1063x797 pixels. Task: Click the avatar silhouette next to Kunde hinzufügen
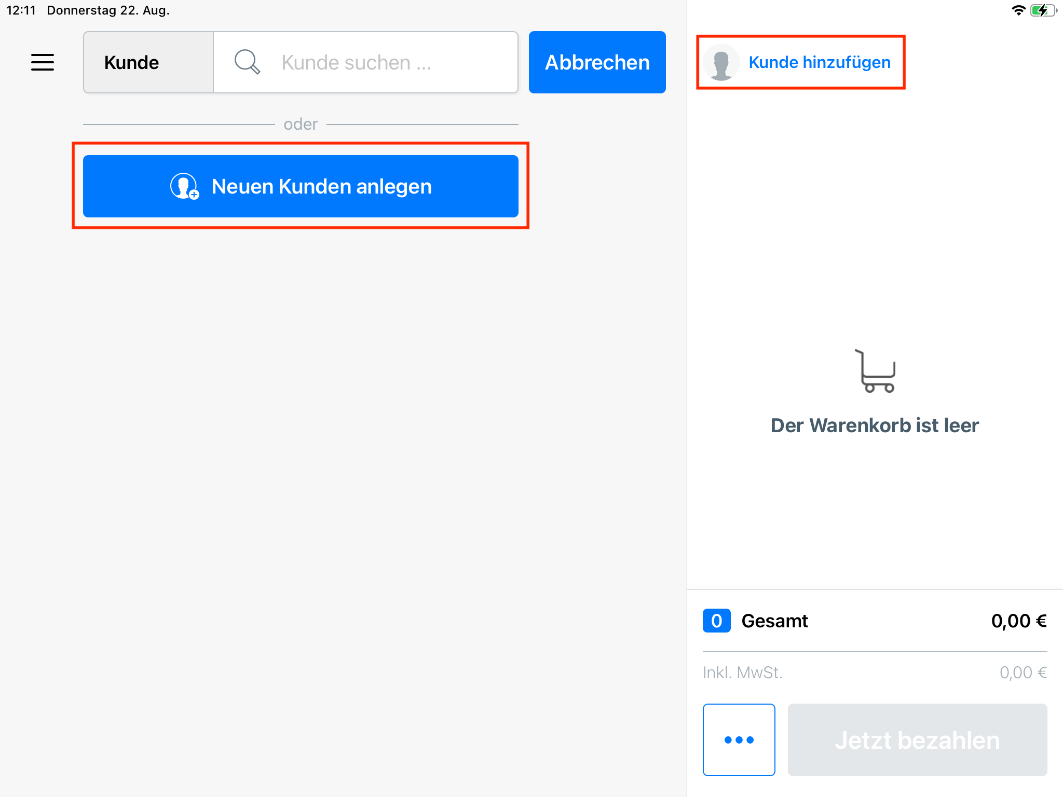721,62
